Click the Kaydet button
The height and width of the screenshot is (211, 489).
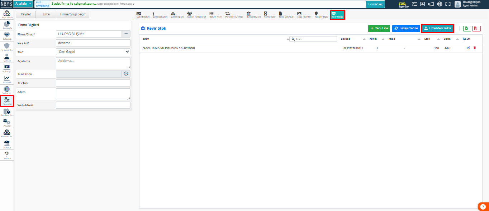click(26, 15)
